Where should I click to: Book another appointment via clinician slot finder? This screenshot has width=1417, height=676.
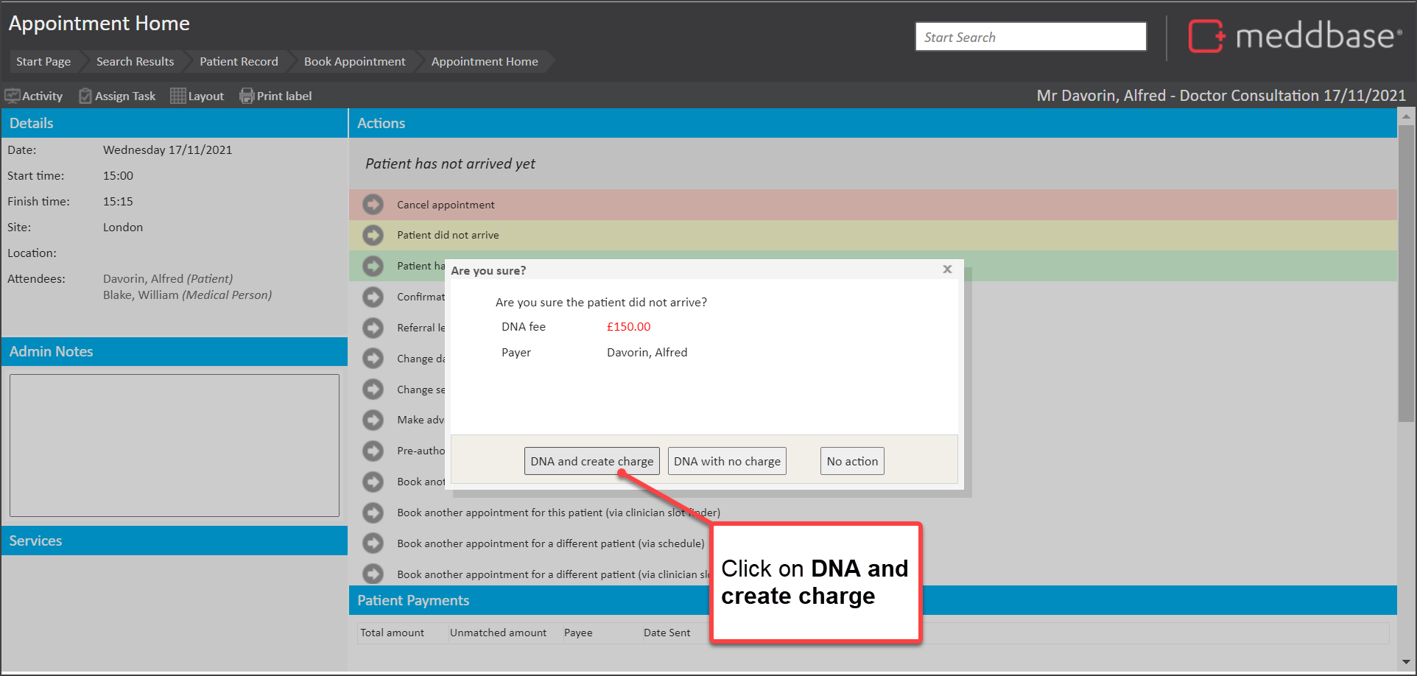pos(558,513)
